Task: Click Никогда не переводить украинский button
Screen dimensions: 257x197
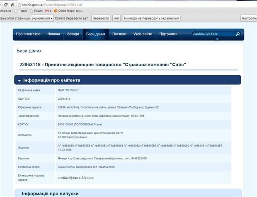Action: point(152,18)
